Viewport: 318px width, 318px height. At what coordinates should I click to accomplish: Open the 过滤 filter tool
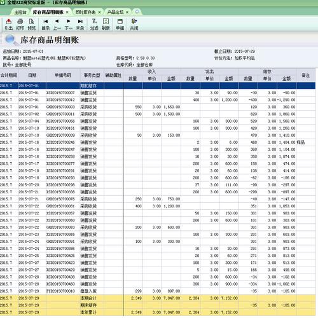pyautogui.click(x=94, y=24)
